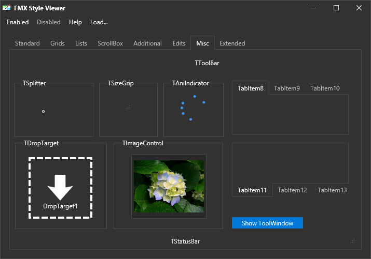This screenshot has width=371, height=259.
Task: Select the TabItem8 tab
Action: coord(251,88)
